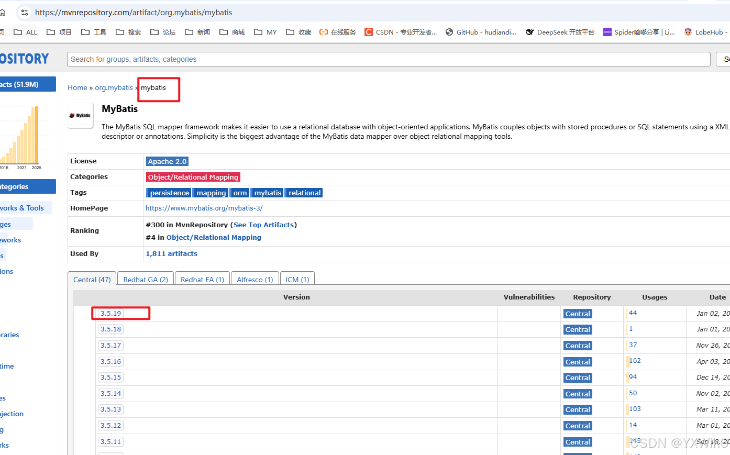Click the Vulnerabilities column header
This screenshot has height=455, width=730.
pyautogui.click(x=529, y=297)
